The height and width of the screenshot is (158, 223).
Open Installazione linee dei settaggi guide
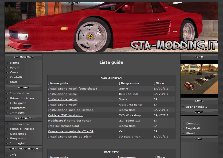coord(71,110)
